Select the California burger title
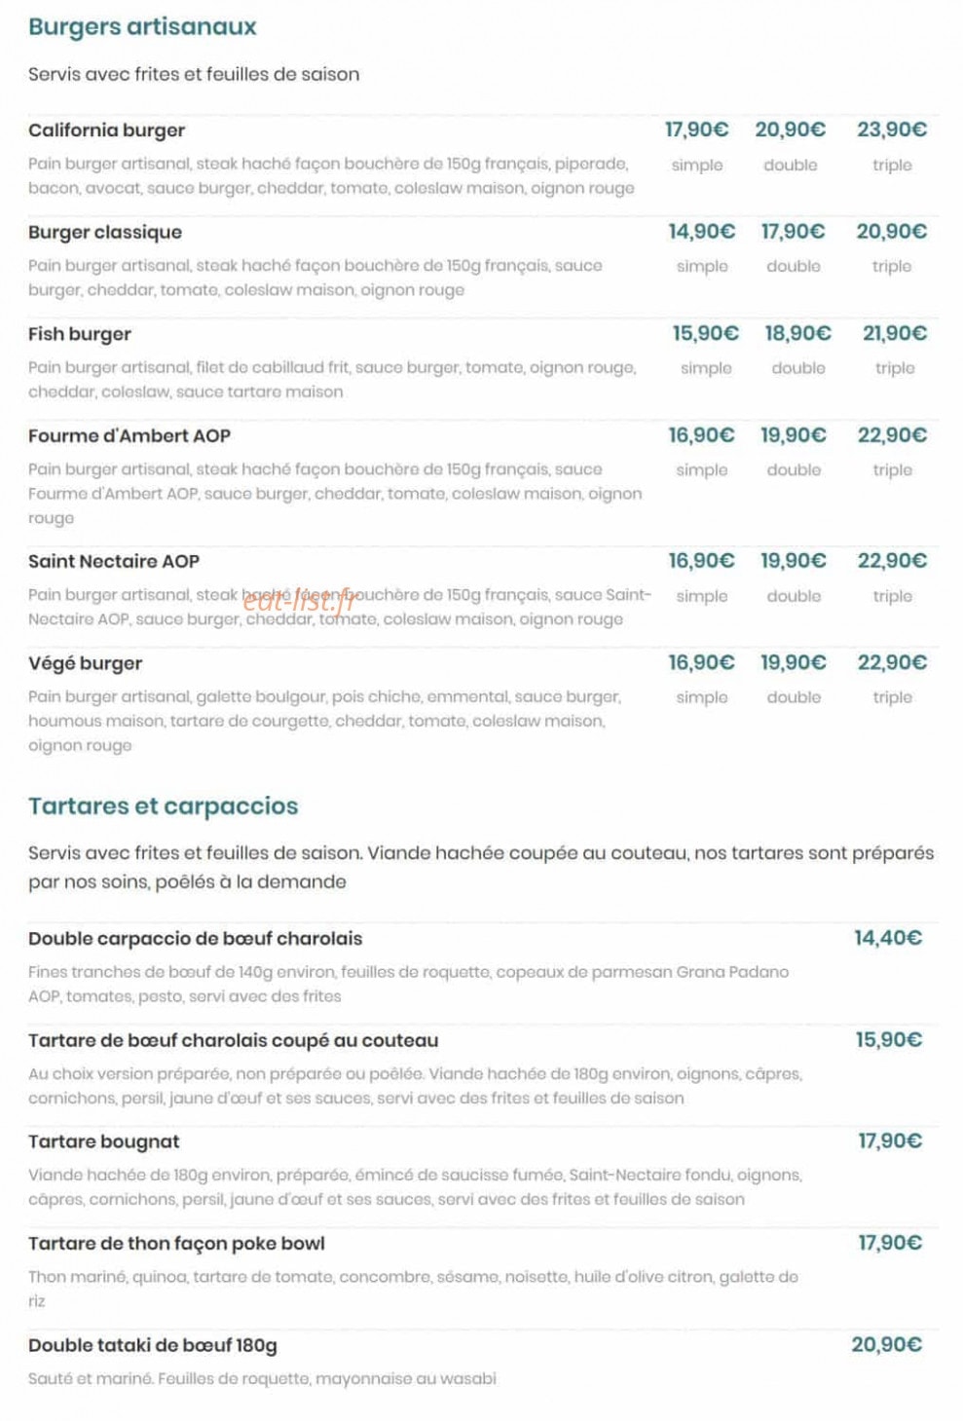 pyautogui.click(x=106, y=131)
